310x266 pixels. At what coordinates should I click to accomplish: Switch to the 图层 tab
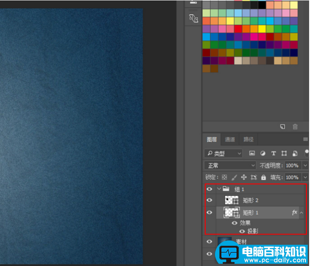click(x=212, y=139)
